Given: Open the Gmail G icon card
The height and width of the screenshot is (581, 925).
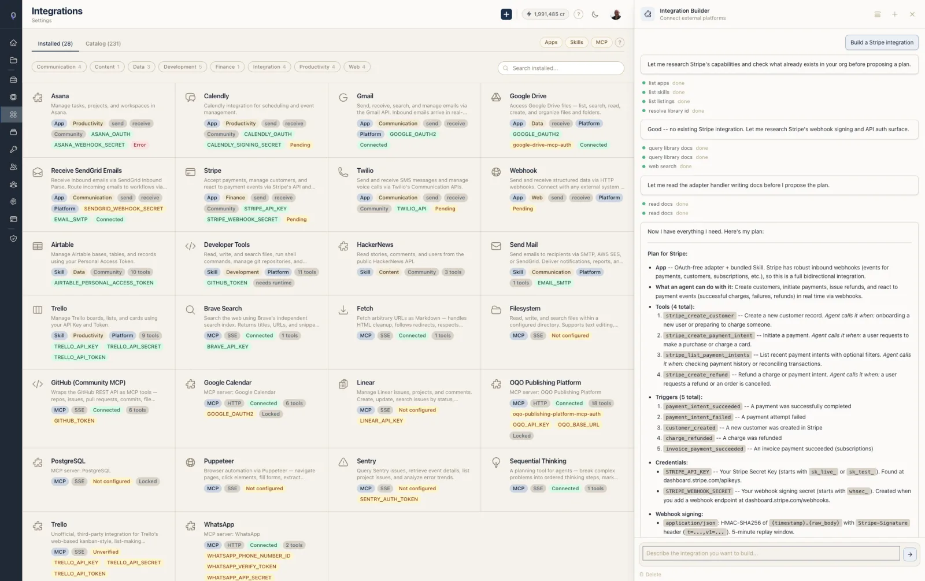Looking at the screenshot, I should (x=343, y=98).
